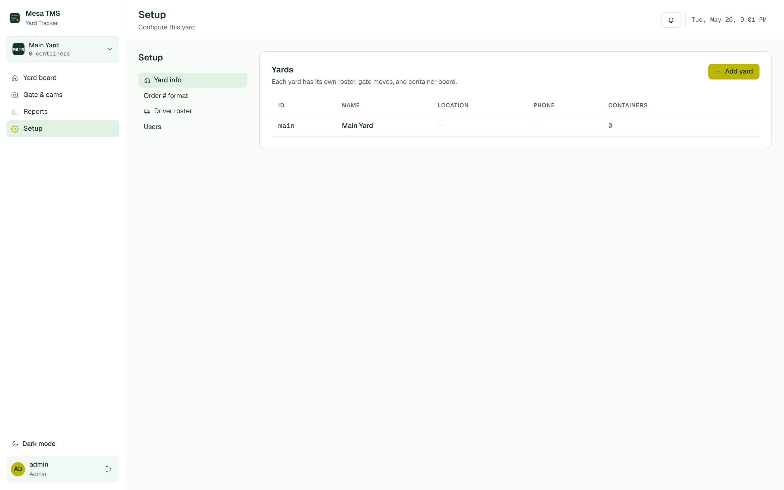The width and height of the screenshot is (784, 490).
Task: Go to Gate & cams
Action: coord(63,95)
